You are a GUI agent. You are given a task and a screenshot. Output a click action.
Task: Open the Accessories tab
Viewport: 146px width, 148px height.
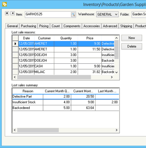(x=91, y=26)
